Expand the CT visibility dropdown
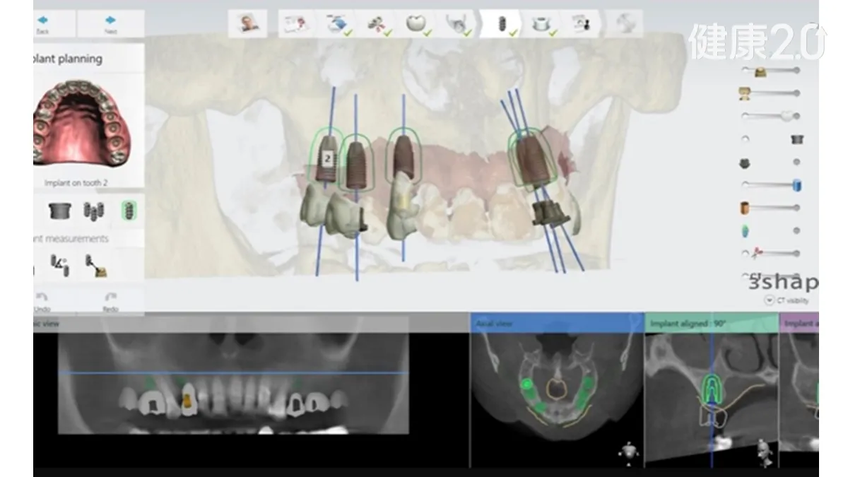 pos(770,300)
